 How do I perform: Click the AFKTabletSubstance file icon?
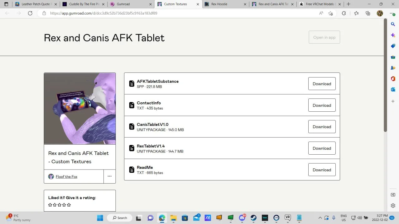coord(132,84)
